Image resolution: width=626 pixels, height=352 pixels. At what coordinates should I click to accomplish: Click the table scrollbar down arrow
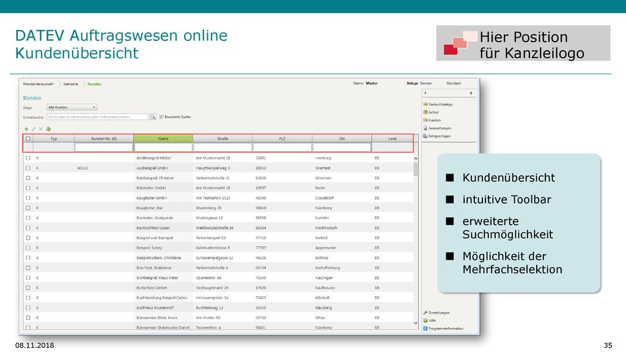coord(416,323)
